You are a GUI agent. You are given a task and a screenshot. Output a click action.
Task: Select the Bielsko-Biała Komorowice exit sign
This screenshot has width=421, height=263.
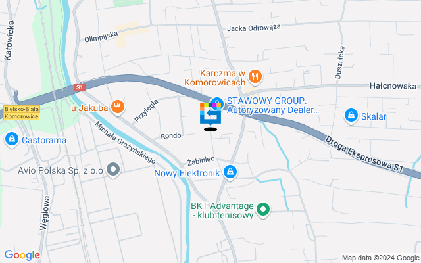(x=22, y=112)
